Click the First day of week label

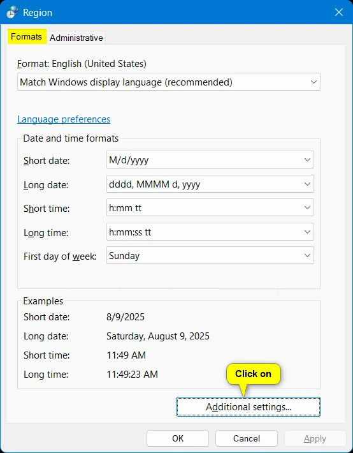tap(60, 256)
